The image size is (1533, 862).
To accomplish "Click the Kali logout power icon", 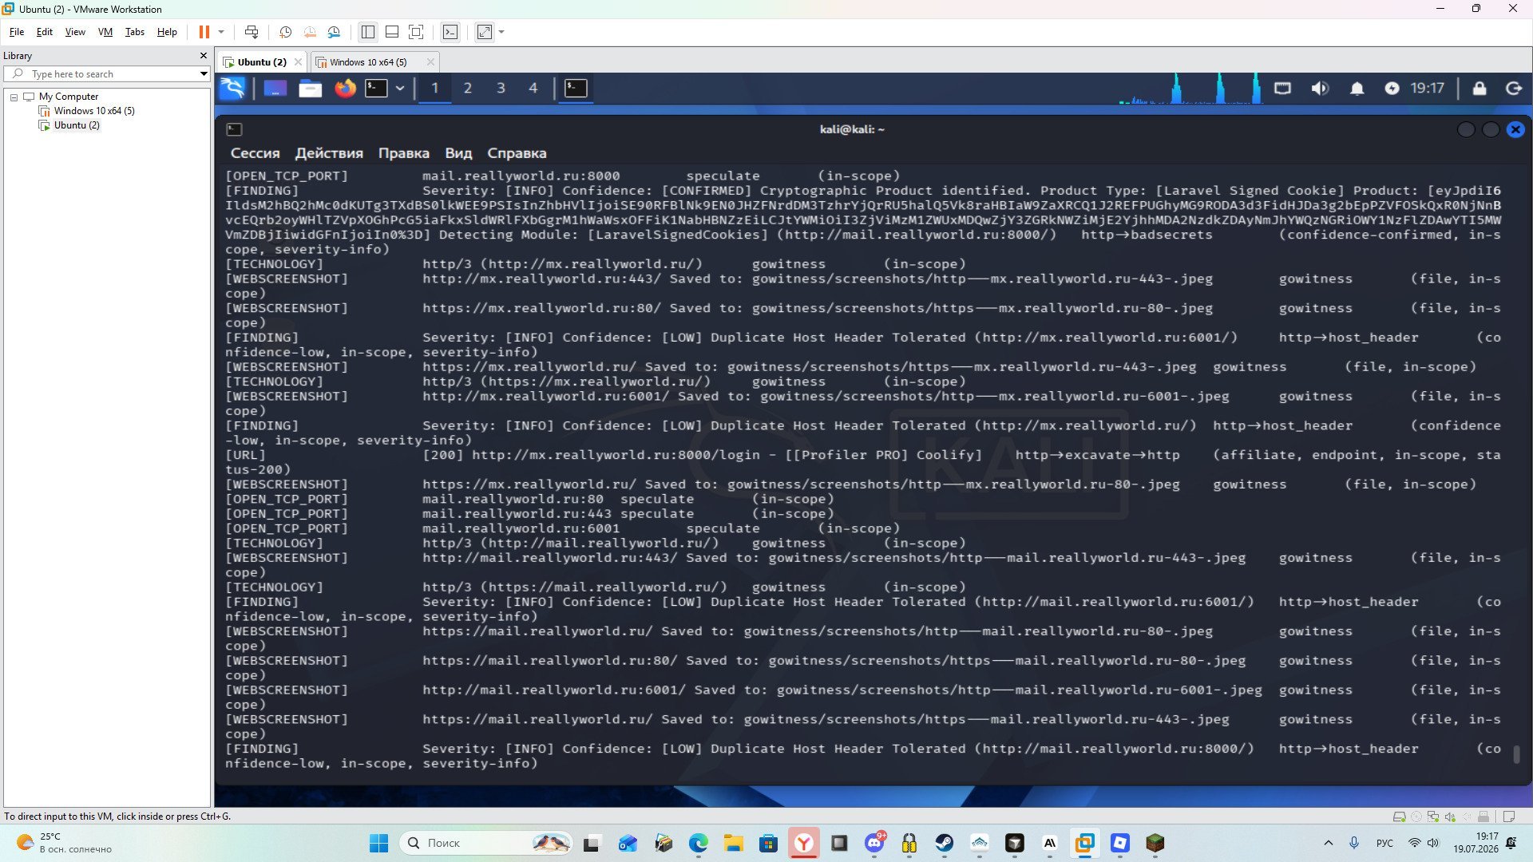I will pyautogui.click(x=1514, y=88).
